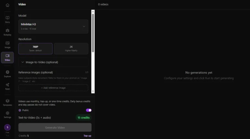Click the scrollbar down arrow
This screenshot has height=139, width=250.
(93, 91)
